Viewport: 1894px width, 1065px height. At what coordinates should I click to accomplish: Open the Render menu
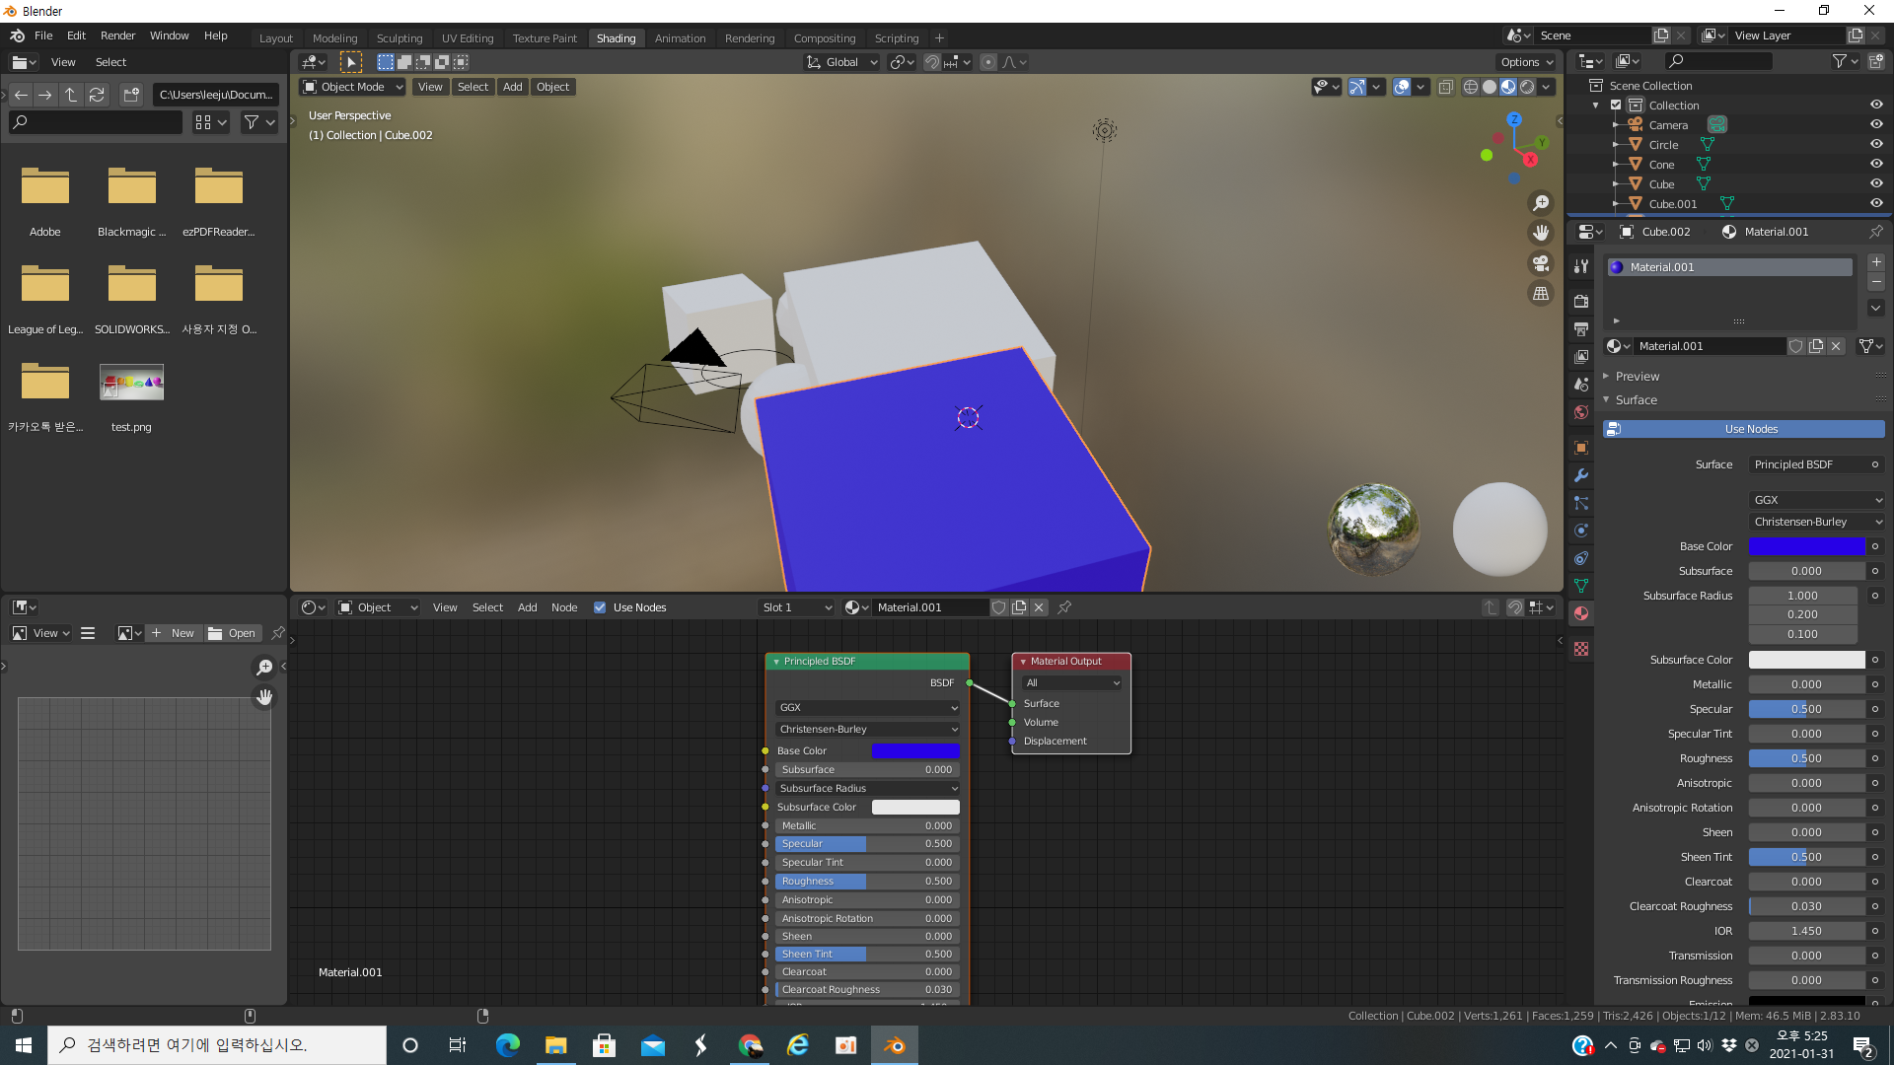[117, 35]
